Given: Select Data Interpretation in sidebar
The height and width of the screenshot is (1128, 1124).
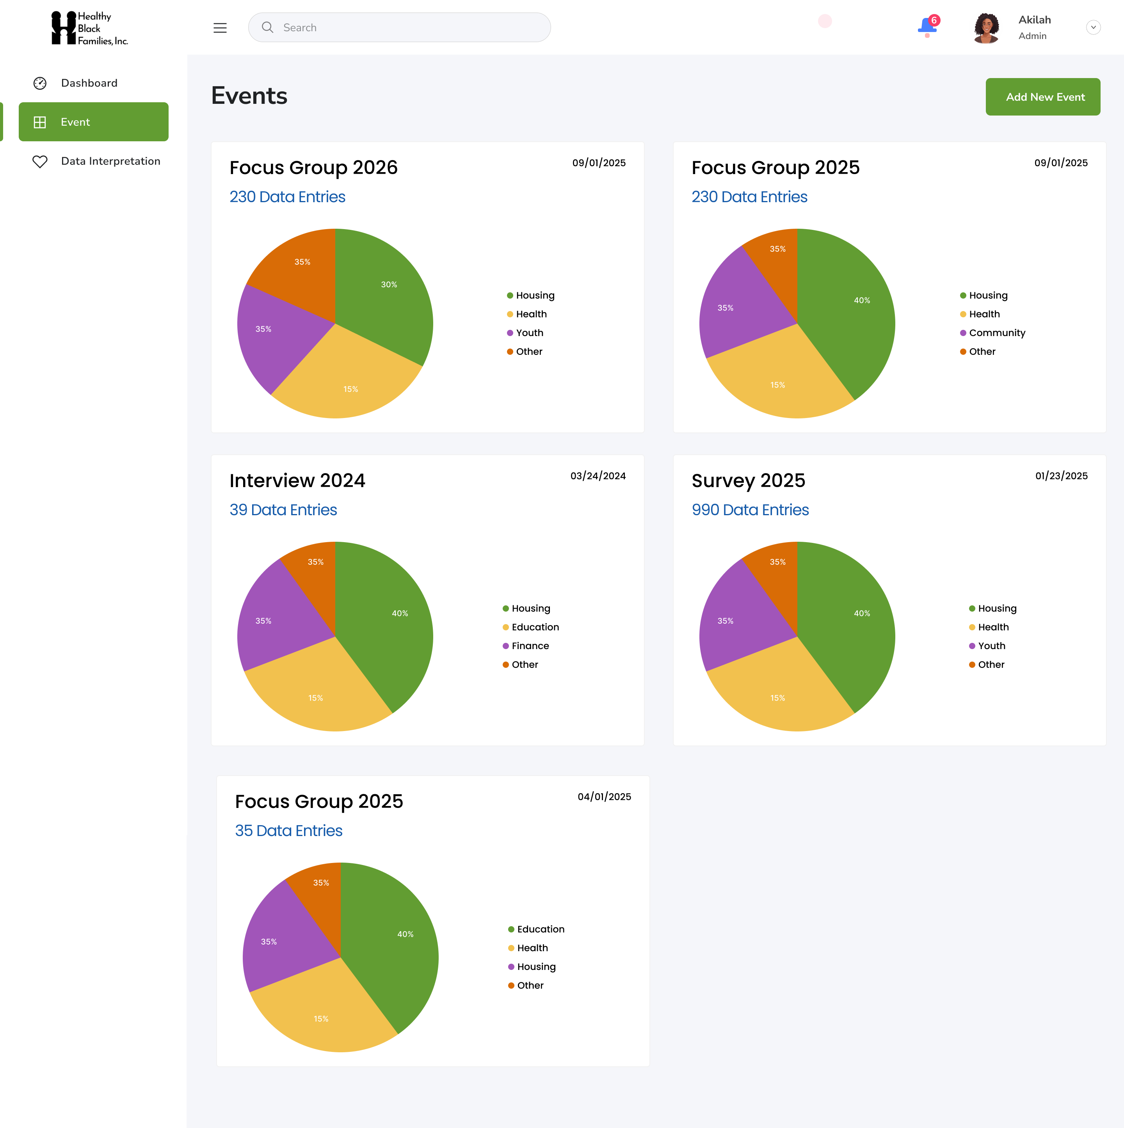Looking at the screenshot, I should [110, 161].
